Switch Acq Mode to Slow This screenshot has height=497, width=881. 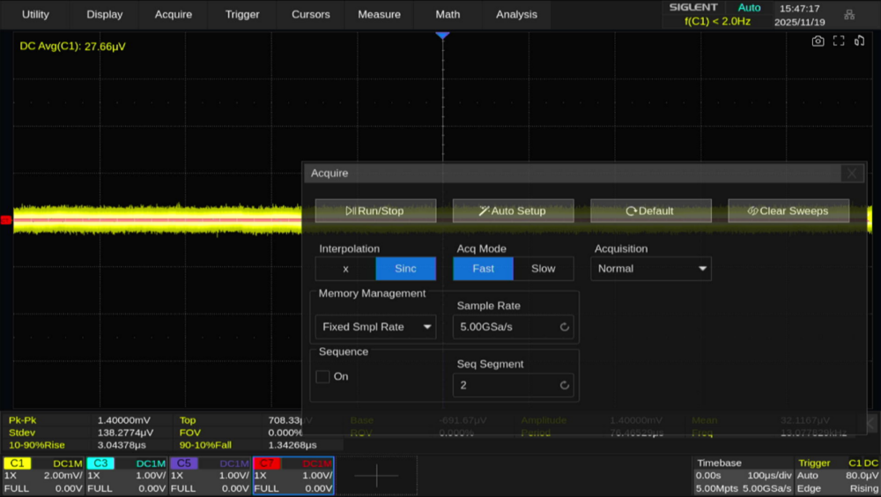pos(543,269)
